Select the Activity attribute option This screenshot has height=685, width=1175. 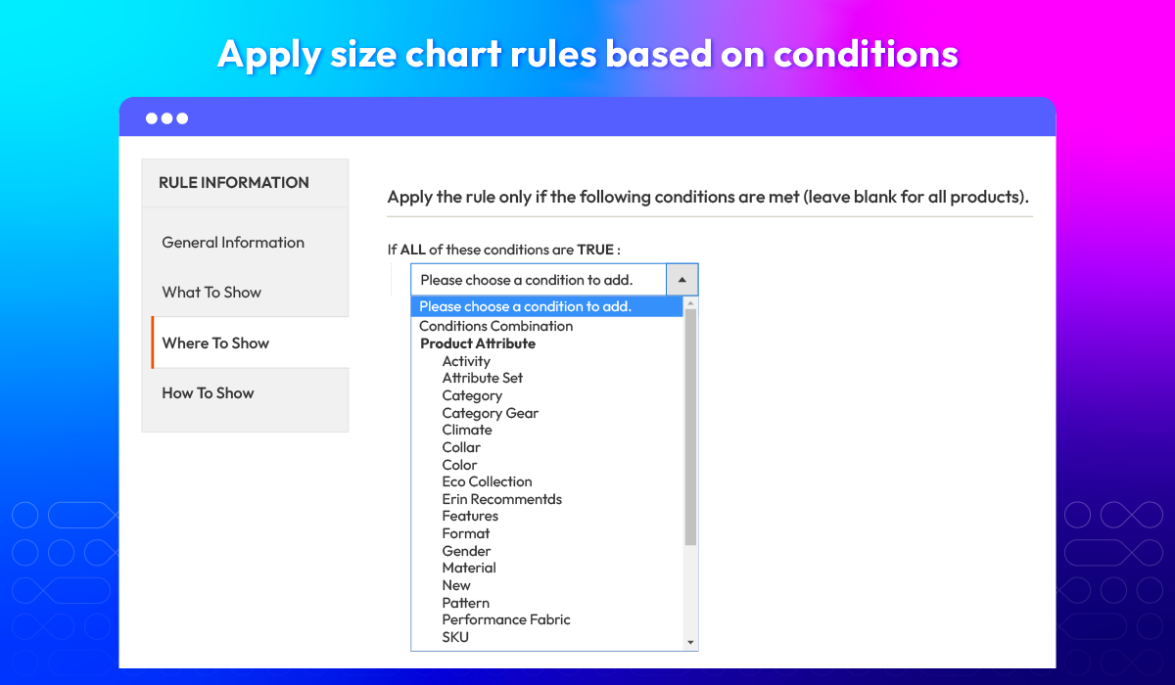coord(466,361)
